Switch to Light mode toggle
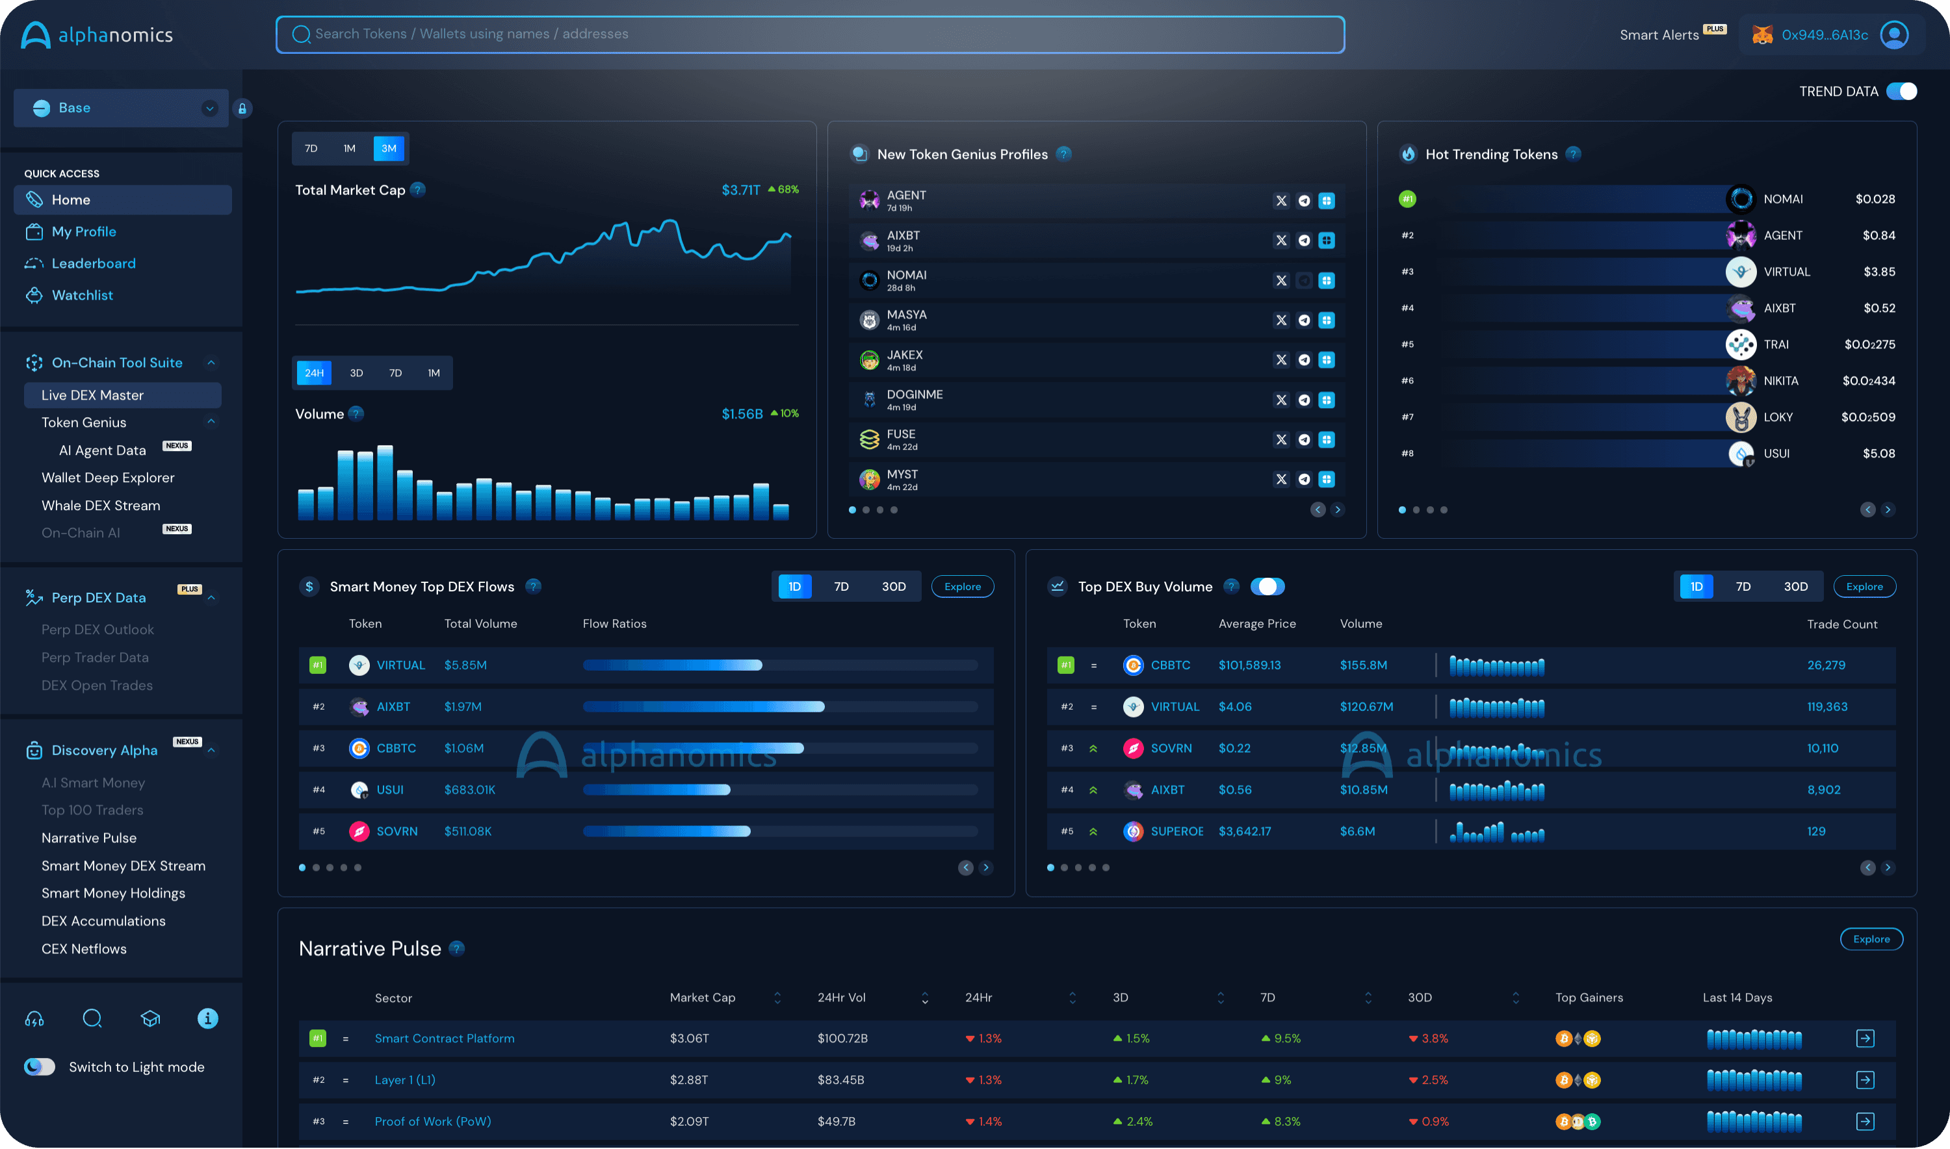1950x1149 pixels. [x=40, y=1067]
